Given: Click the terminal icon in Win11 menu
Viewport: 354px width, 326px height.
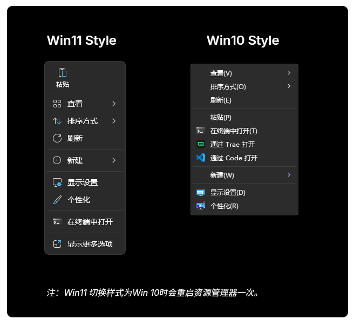Looking at the screenshot, I should click(x=57, y=222).
